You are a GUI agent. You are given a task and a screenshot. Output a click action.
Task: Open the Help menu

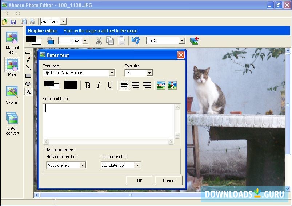pyautogui.click(x=17, y=13)
